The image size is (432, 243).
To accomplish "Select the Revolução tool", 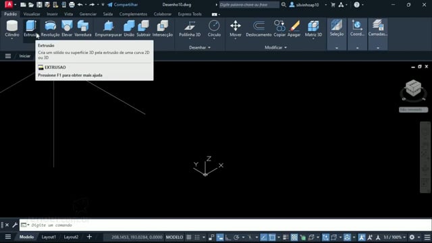I will coord(50,28).
